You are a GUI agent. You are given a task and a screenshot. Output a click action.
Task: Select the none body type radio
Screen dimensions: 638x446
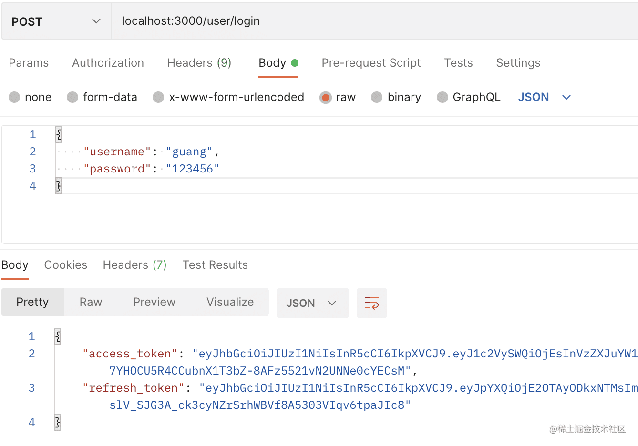[x=15, y=97]
